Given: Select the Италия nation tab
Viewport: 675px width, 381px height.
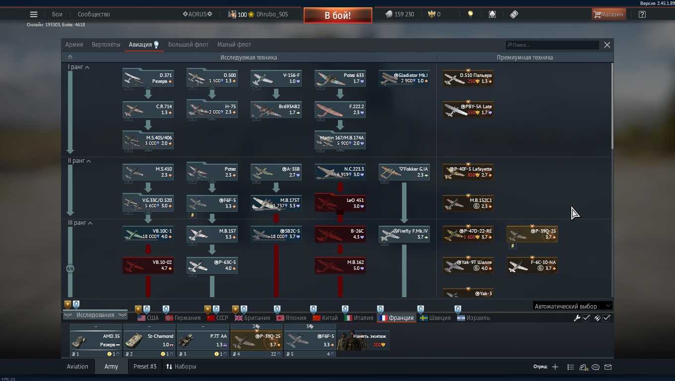Looking at the screenshot, I should (x=359, y=318).
